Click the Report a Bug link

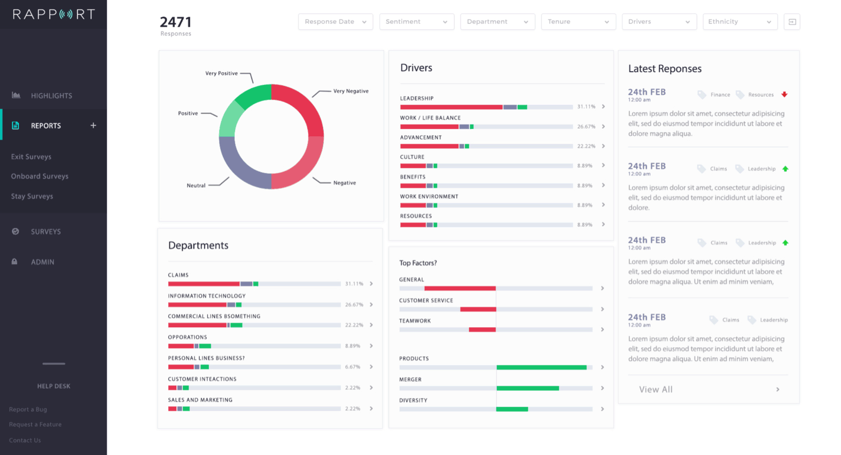click(x=28, y=410)
